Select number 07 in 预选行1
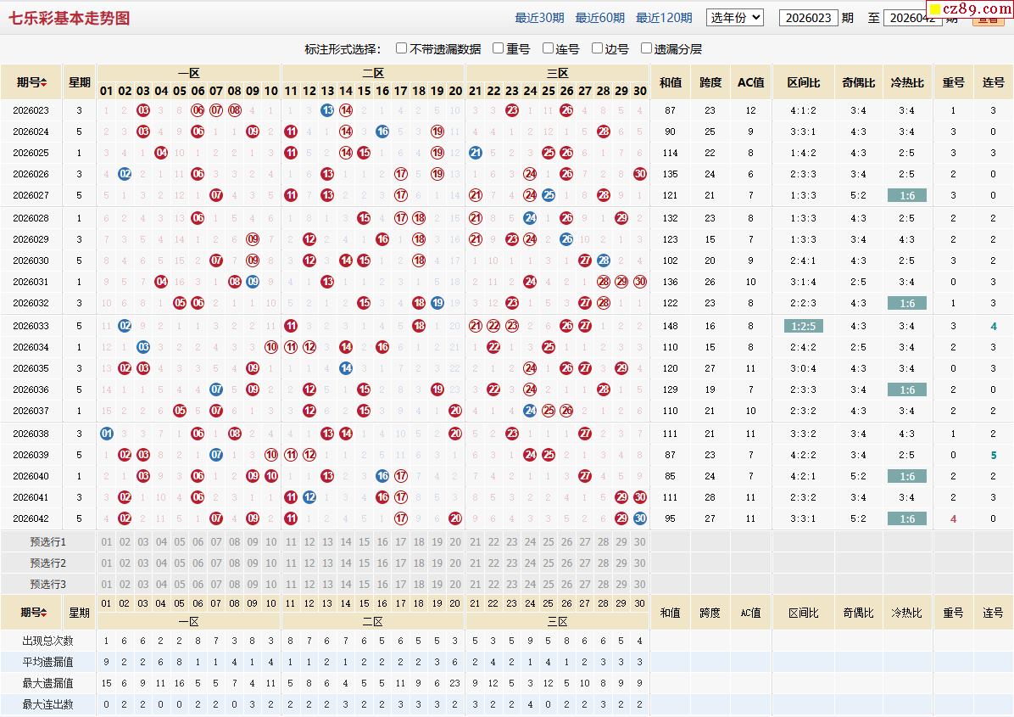 coord(216,541)
